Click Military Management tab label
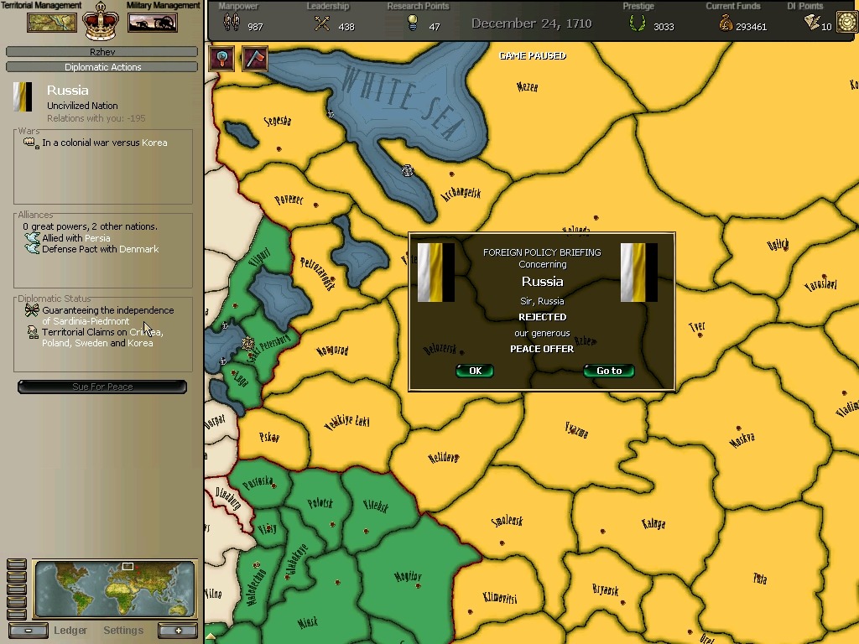The image size is (859, 644). coord(164,6)
